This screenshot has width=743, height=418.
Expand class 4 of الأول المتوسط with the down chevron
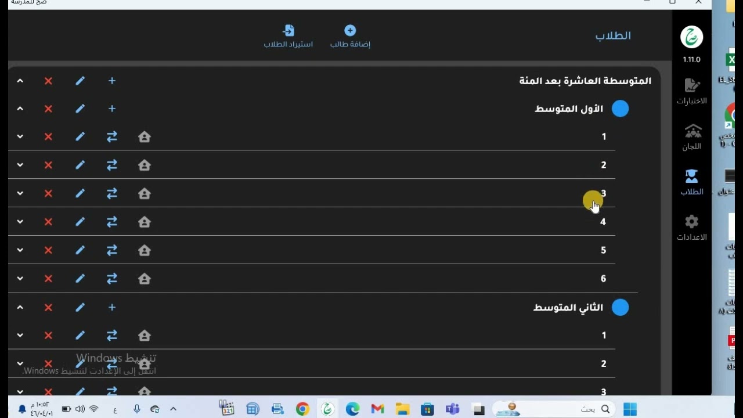(20, 222)
